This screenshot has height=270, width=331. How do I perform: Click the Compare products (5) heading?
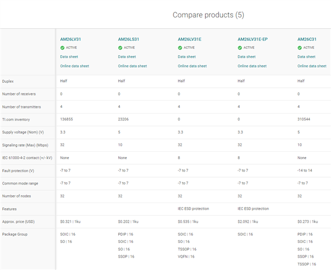click(x=208, y=15)
